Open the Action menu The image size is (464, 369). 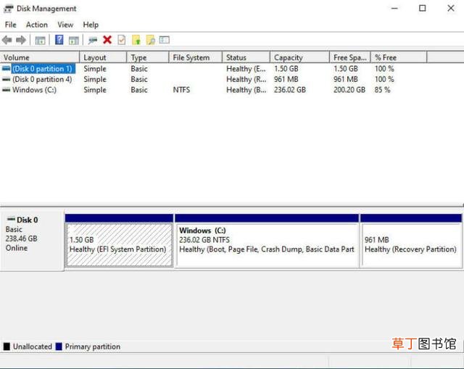[37, 25]
